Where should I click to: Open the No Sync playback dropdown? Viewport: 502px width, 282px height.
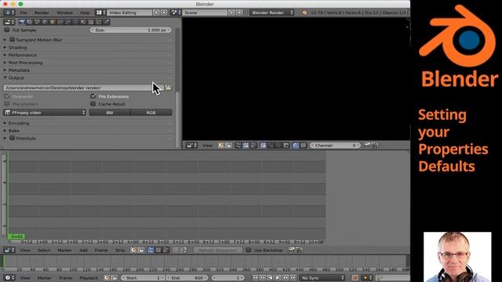click(x=322, y=278)
